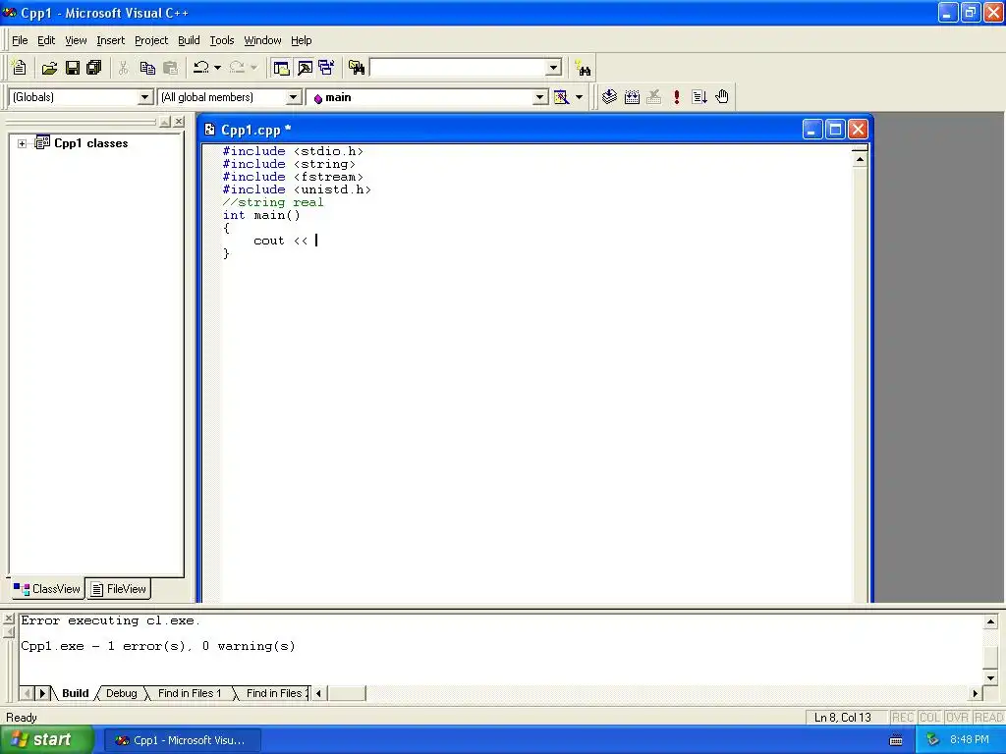1006x754 pixels.
Task: Click the hand Insert/Remove Breakpoint icon
Action: [722, 97]
